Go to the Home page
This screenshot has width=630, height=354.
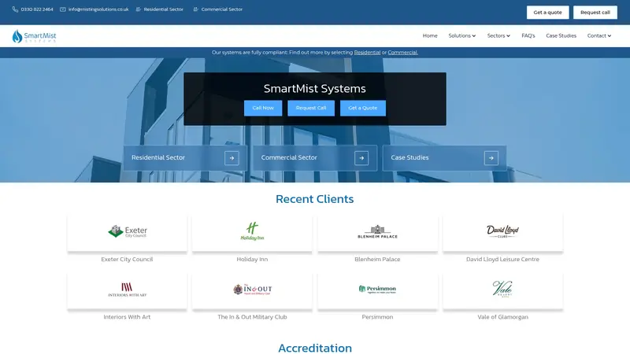point(430,35)
